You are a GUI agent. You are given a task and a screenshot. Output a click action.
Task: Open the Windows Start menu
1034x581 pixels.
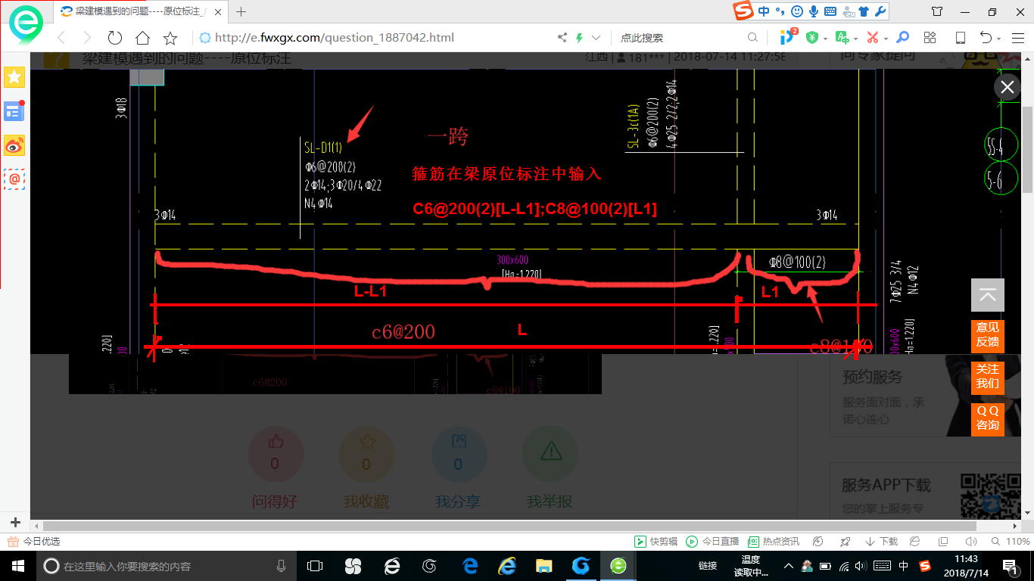18,566
